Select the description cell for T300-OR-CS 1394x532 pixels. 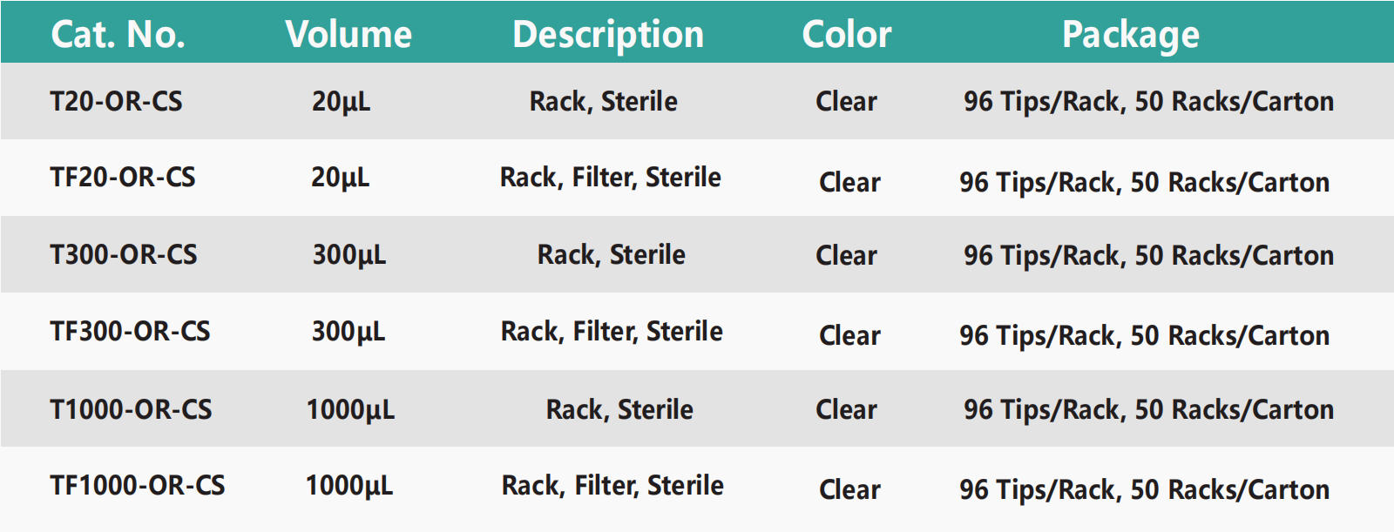[x=612, y=255]
